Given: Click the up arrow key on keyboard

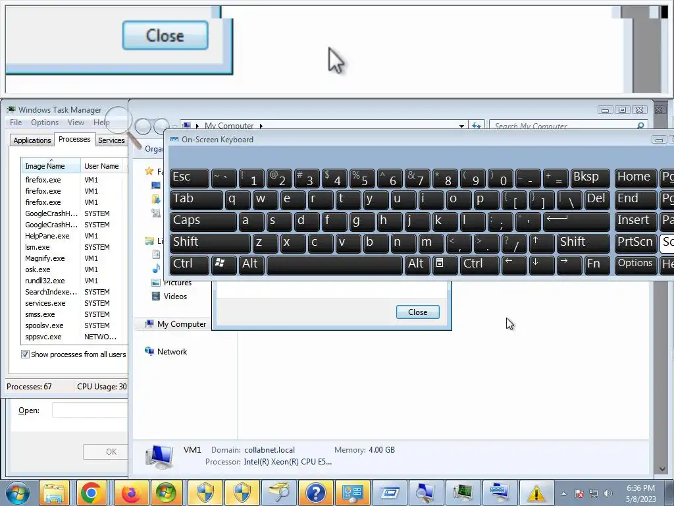Looking at the screenshot, I should point(541,242).
